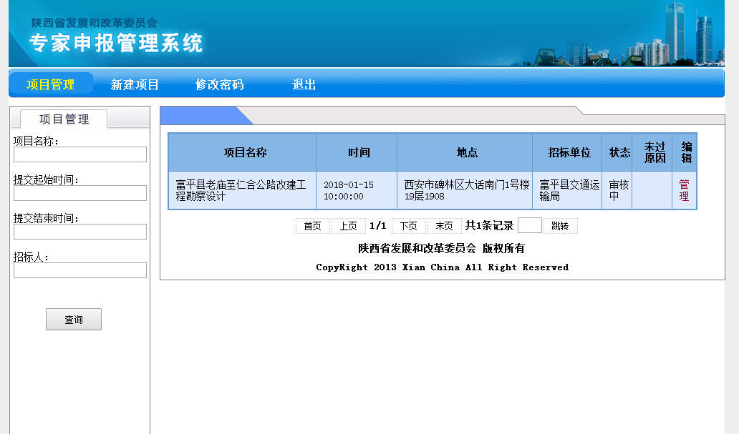Screen dimensions: 739x434
Task: Click the 提交起始时间 input box
Action: point(79,193)
